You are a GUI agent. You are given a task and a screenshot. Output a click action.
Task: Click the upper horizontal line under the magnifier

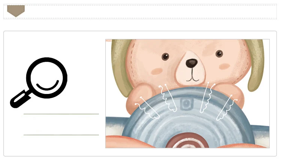pyautogui.click(x=61, y=114)
